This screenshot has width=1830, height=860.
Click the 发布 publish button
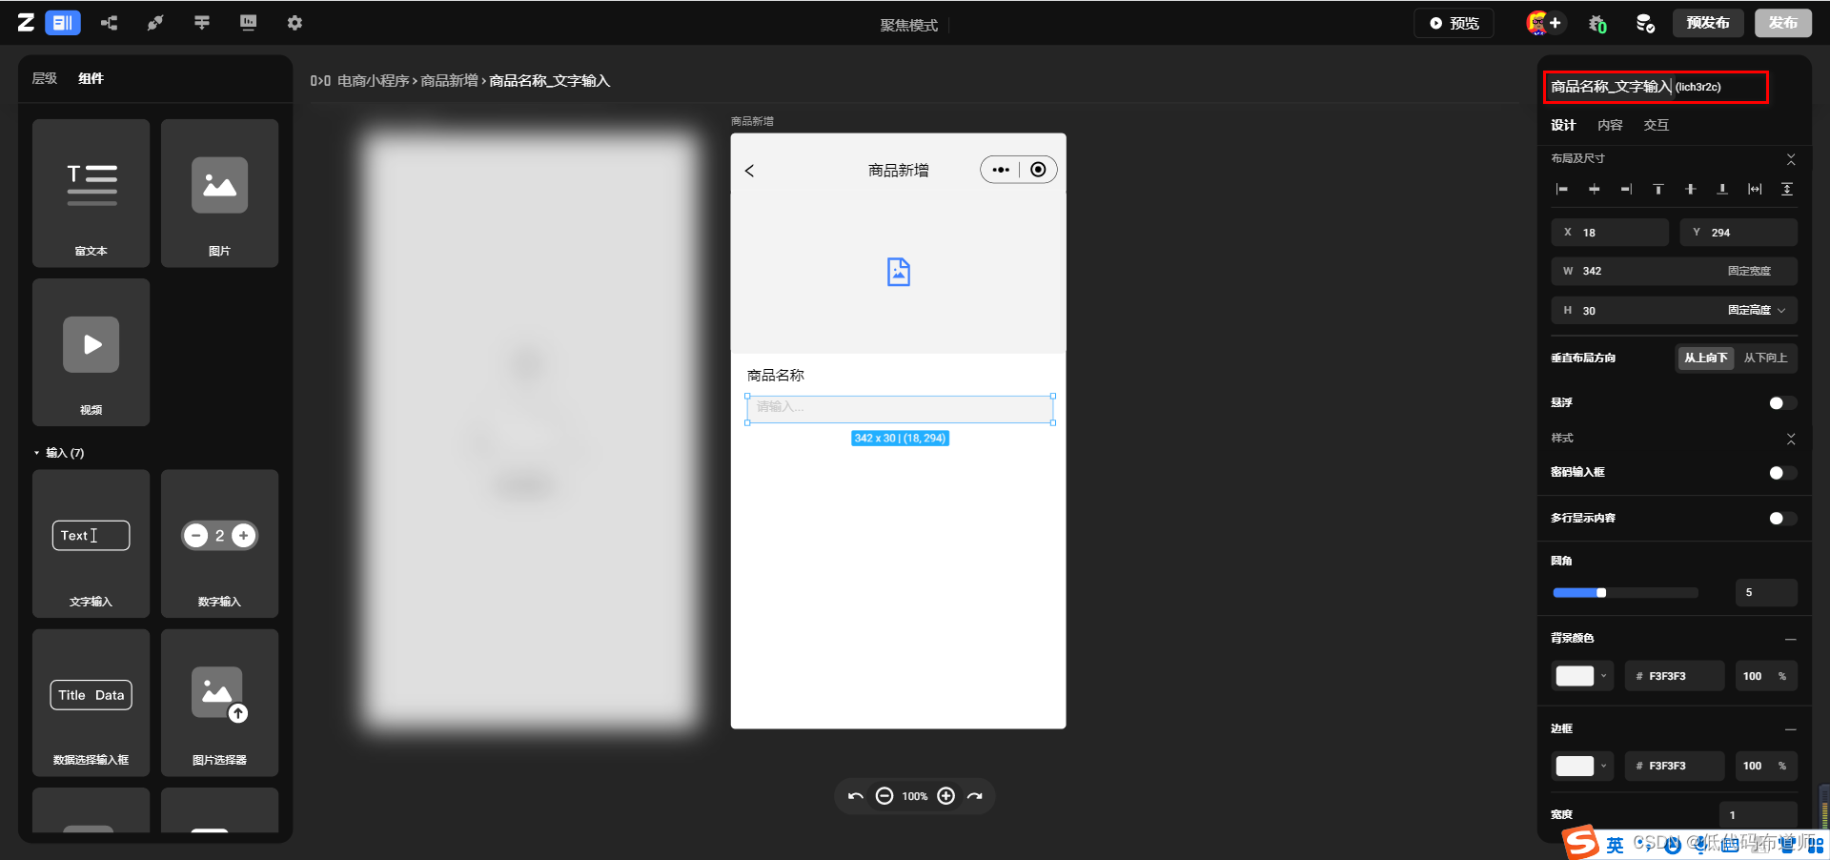pos(1783,23)
